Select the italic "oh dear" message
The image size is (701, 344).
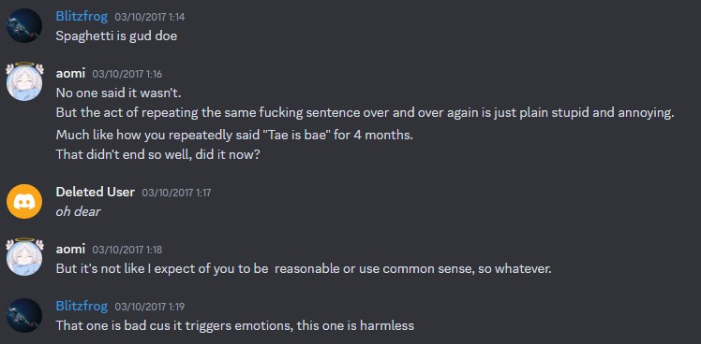point(78,211)
